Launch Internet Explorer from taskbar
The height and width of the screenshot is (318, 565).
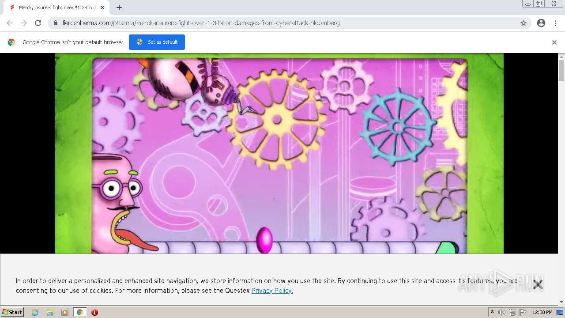[35, 312]
